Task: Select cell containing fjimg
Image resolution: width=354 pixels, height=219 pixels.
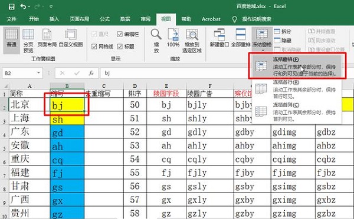Action: click(293, 173)
